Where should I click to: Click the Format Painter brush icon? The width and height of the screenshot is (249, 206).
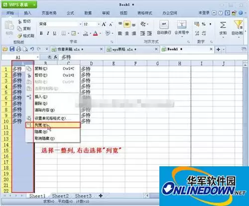pos(20,36)
